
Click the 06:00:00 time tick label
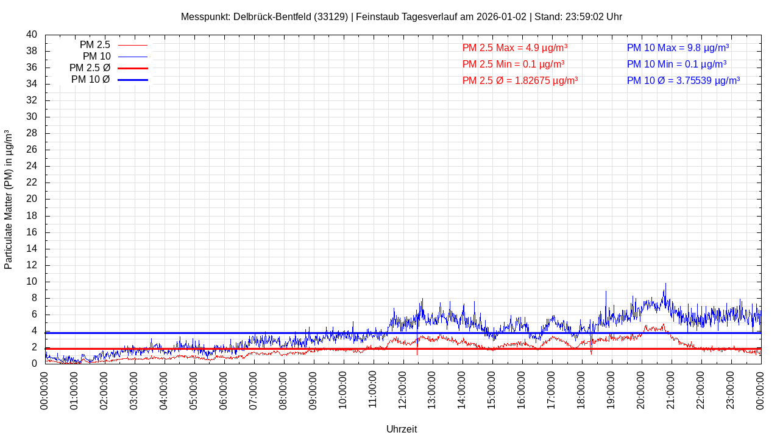tap(224, 390)
